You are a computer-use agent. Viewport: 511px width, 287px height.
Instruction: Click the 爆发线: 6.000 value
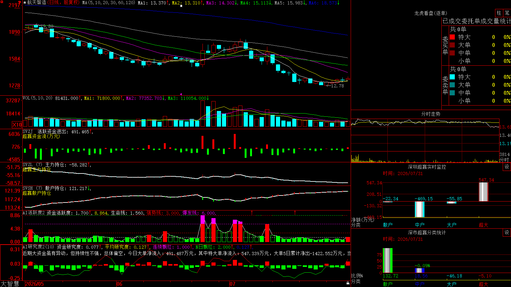pyautogui.click(x=199, y=213)
